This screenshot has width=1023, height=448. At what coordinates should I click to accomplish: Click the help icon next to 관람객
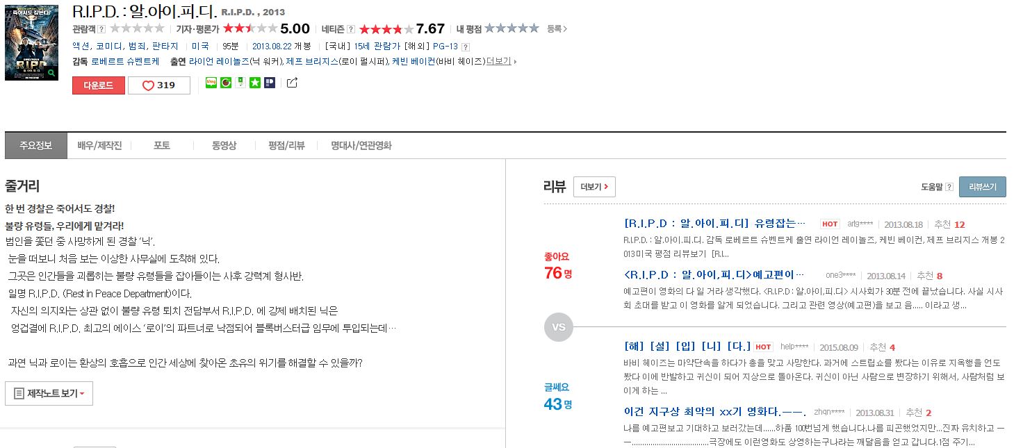click(101, 29)
